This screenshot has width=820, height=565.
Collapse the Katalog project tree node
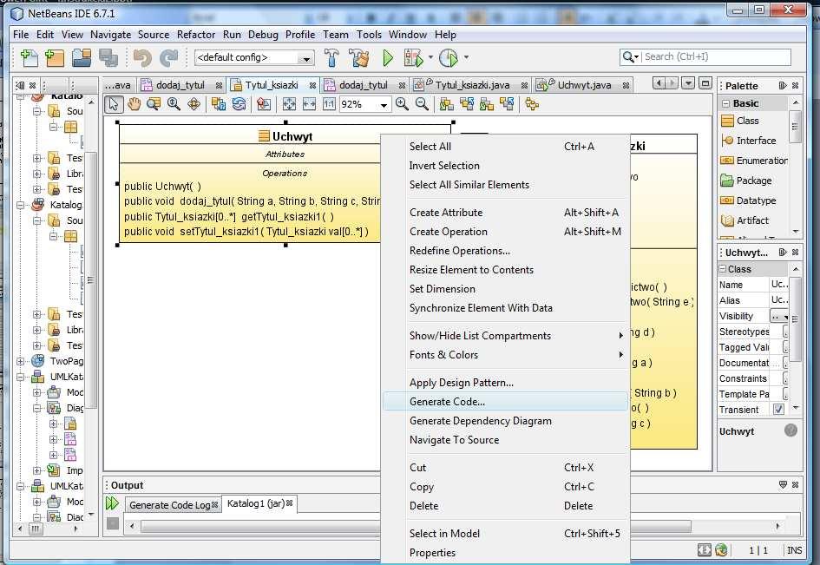point(21,205)
